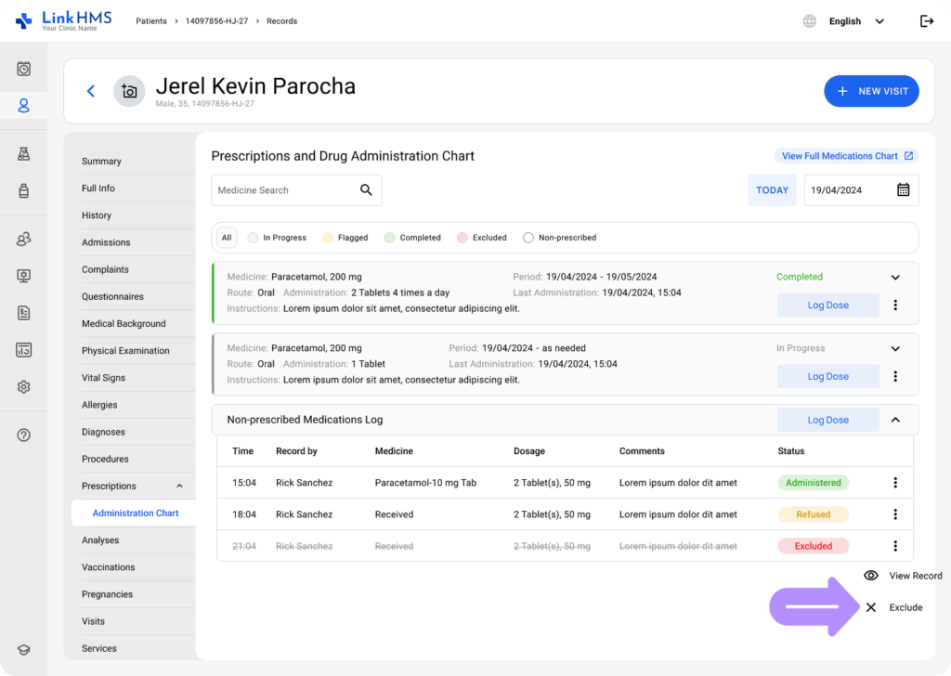Screen dimensions: 951x676
Task: Collapse the Non-prescribed Medications Log
Action: [x=895, y=420]
